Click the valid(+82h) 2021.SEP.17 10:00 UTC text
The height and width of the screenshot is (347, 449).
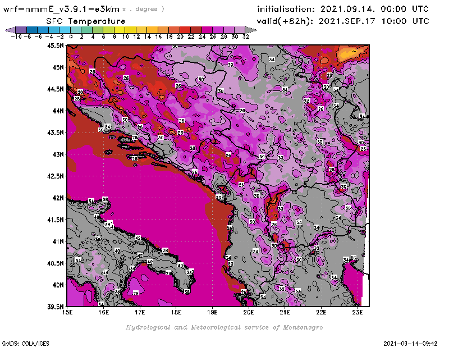click(343, 21)
